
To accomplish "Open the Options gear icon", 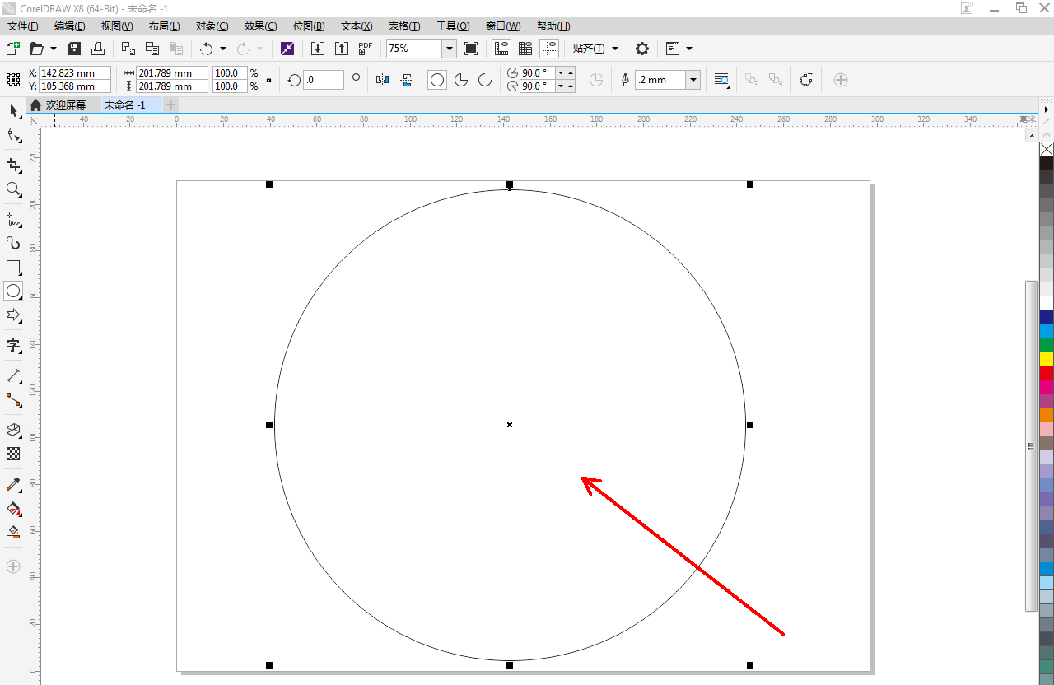I will click(642, 49).
